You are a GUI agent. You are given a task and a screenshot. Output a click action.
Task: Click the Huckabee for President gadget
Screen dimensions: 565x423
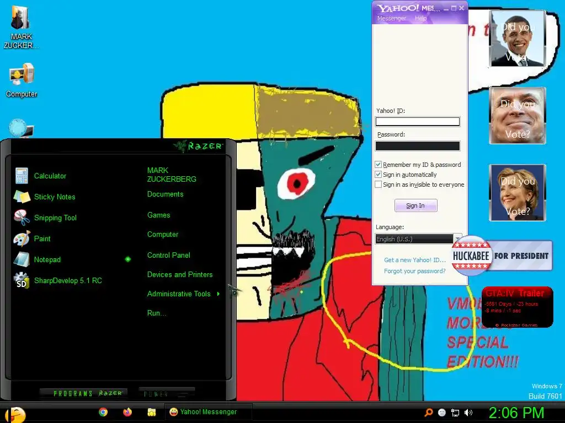click(x=502, y=256)
